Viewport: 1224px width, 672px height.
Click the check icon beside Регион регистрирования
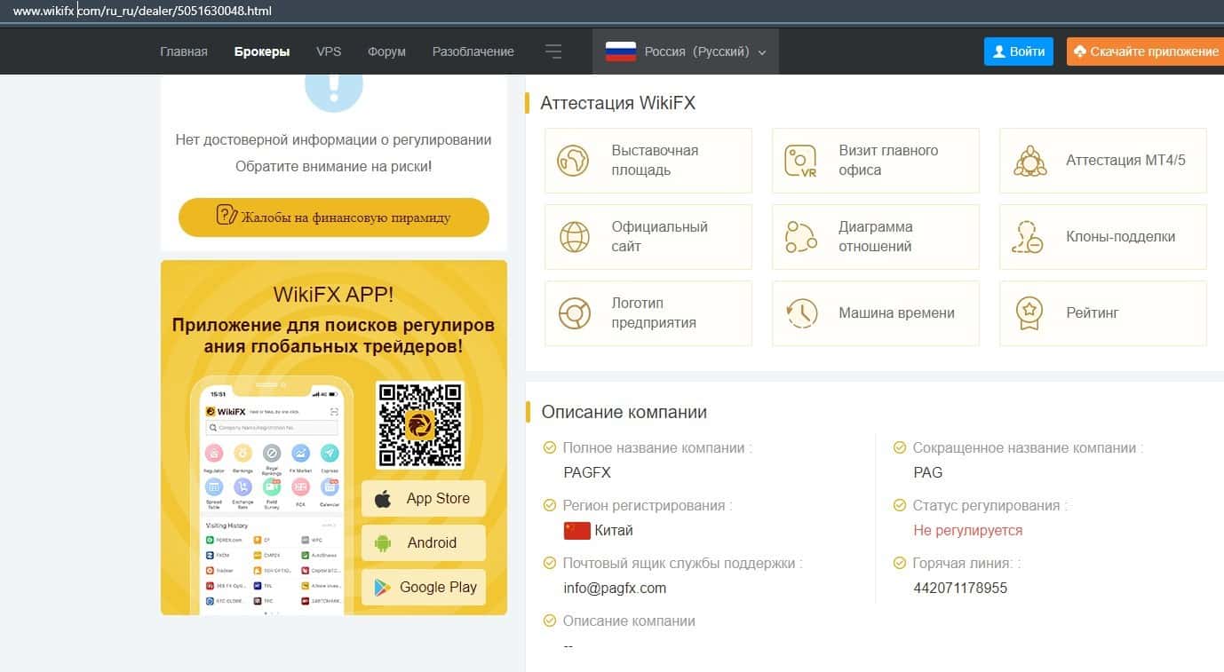pyautogui.click(x=550, y=506)
